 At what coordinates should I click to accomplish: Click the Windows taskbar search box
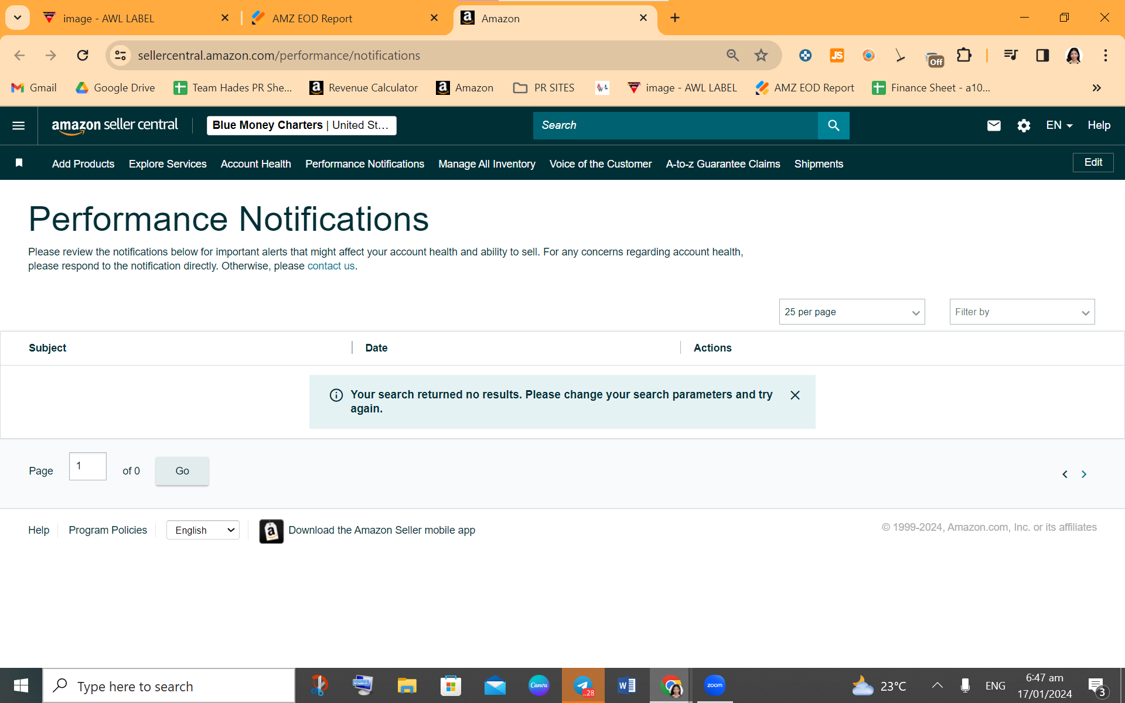pos(169,685)
